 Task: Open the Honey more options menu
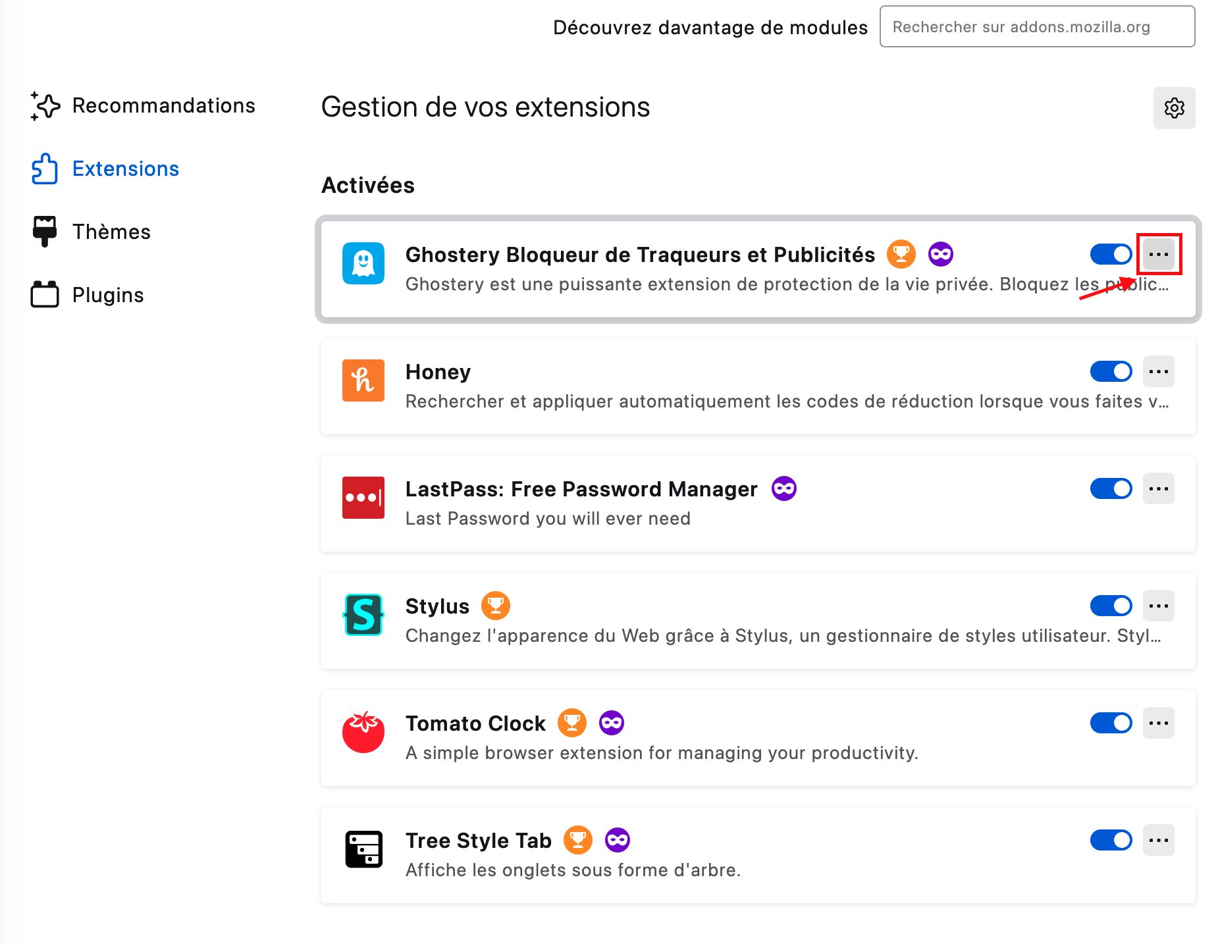click(x=1159, y=371)
